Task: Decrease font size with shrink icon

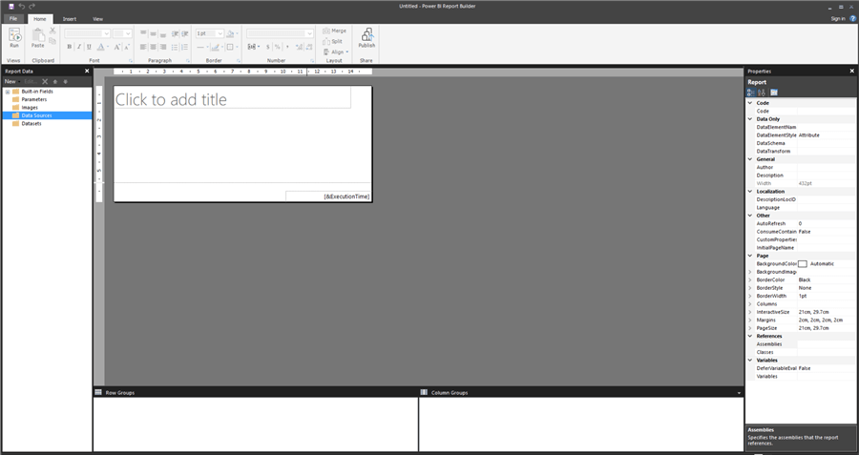Action: coord(126,47)
